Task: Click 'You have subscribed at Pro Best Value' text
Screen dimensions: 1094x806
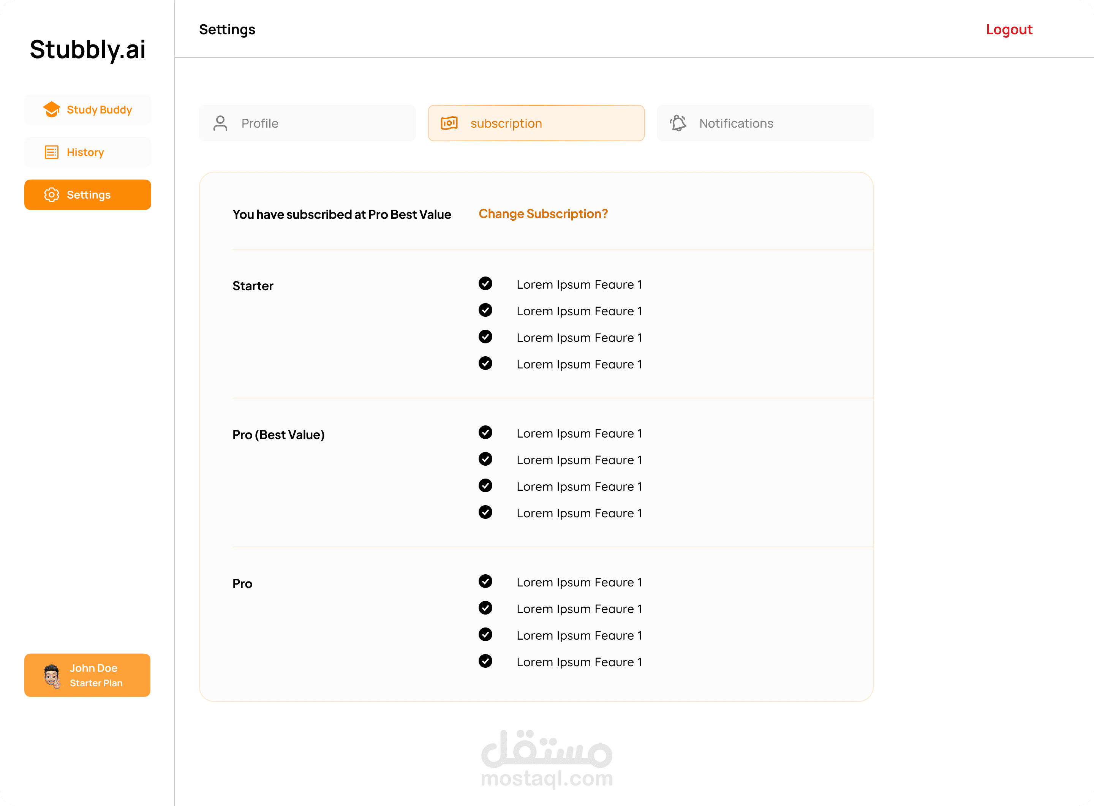Action: [341, 214]
